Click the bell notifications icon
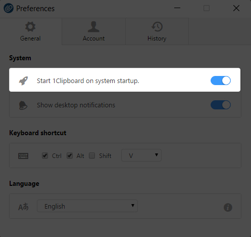This screenshot has width=251, height=237. tap(23, 105)
